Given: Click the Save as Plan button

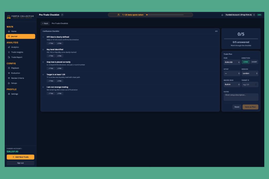Looking at the screenshot, I should pos(250,107).
